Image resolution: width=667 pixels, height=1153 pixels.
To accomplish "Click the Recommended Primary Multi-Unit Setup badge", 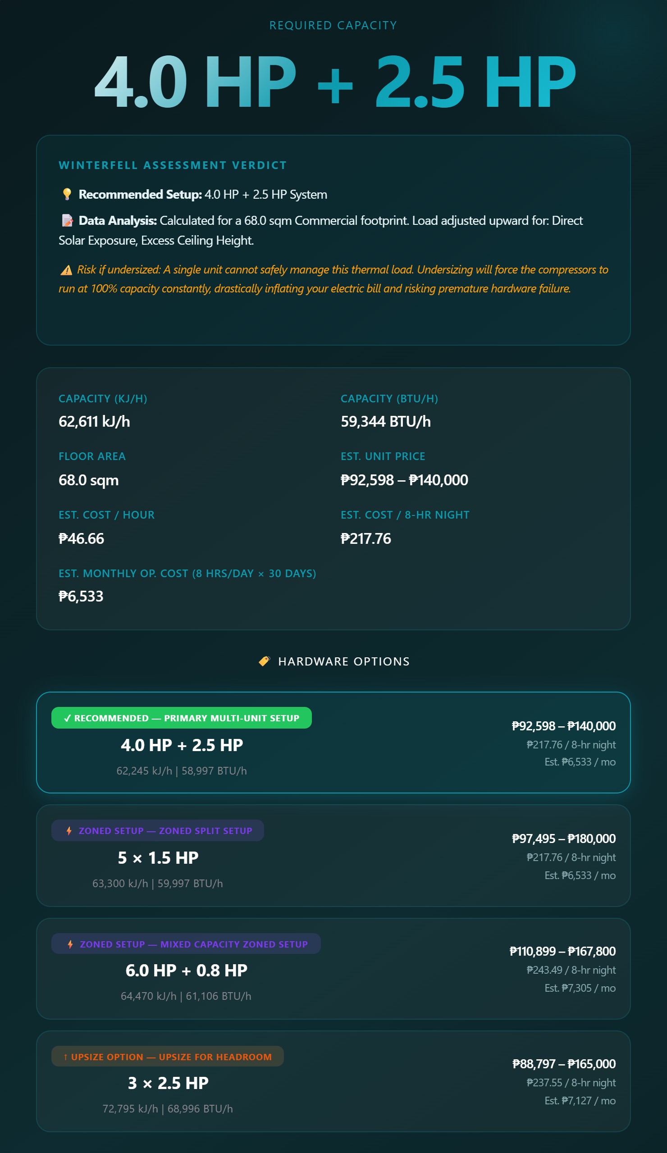I will pyautogui.click(x=182, y=717).
